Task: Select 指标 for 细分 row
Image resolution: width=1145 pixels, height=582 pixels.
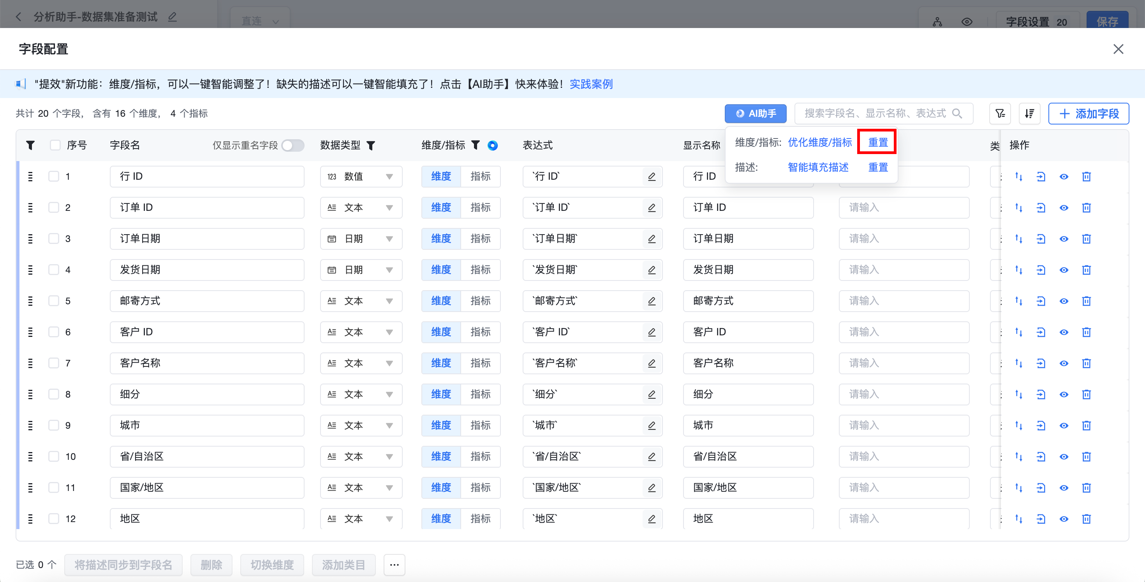Action: 481,394
